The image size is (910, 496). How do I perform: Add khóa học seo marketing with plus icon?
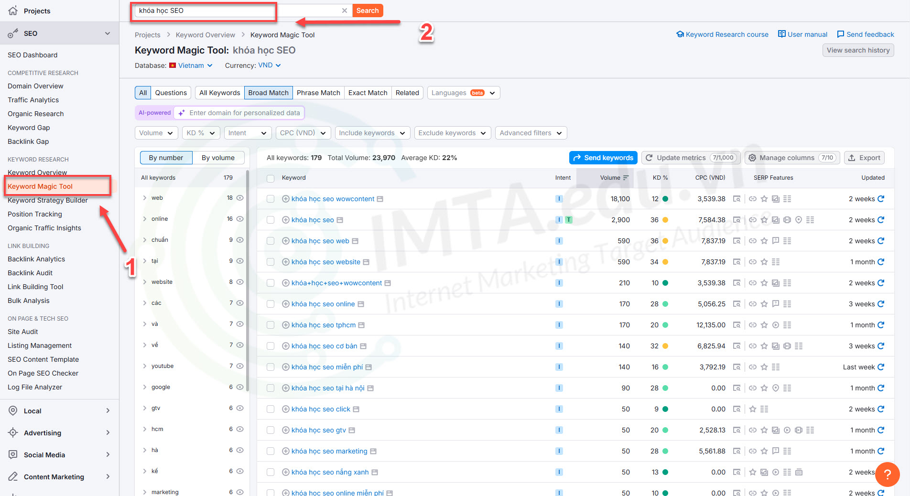click(285, 451)
